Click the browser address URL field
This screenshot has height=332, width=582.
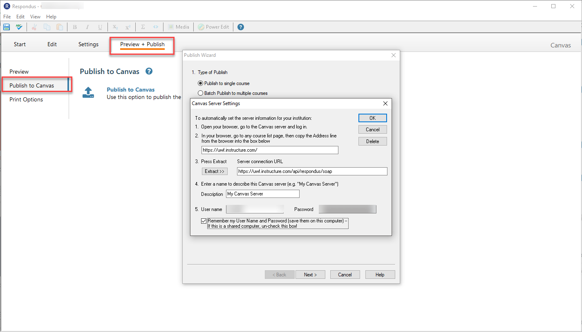point(270,150)
